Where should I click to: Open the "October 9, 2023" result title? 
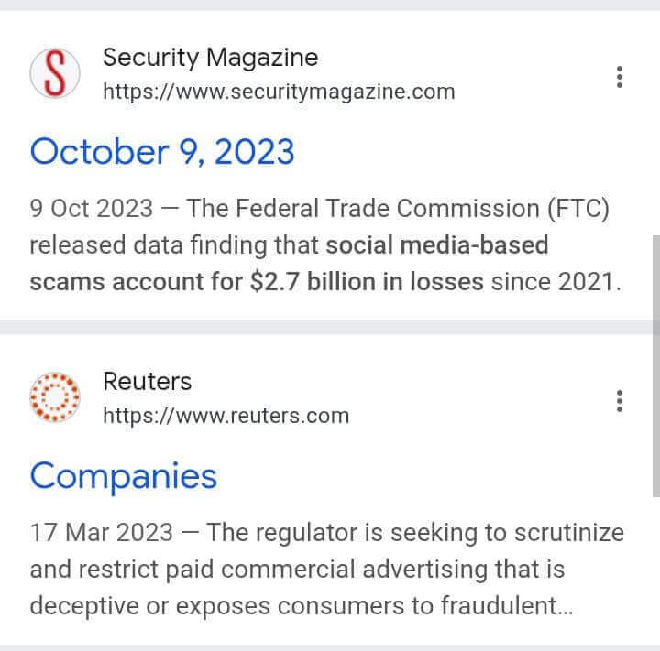pyautogui.click(x=162, y=152)
